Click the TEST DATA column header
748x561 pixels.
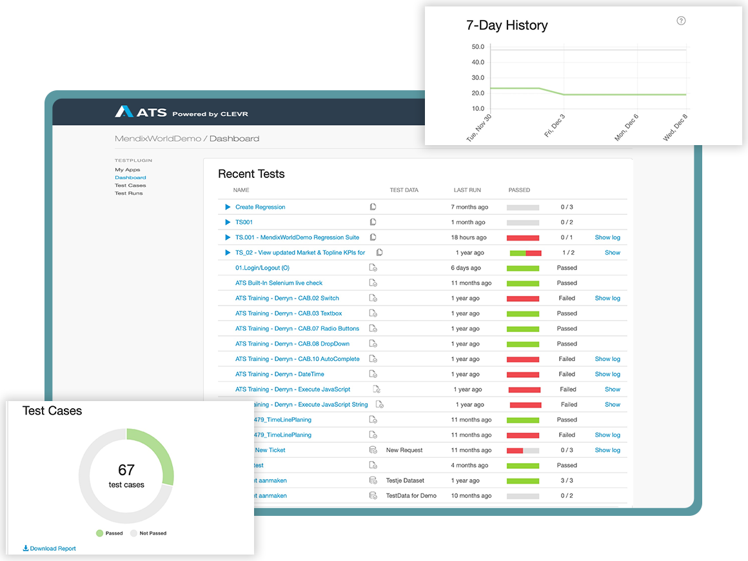tap(404, 190)
